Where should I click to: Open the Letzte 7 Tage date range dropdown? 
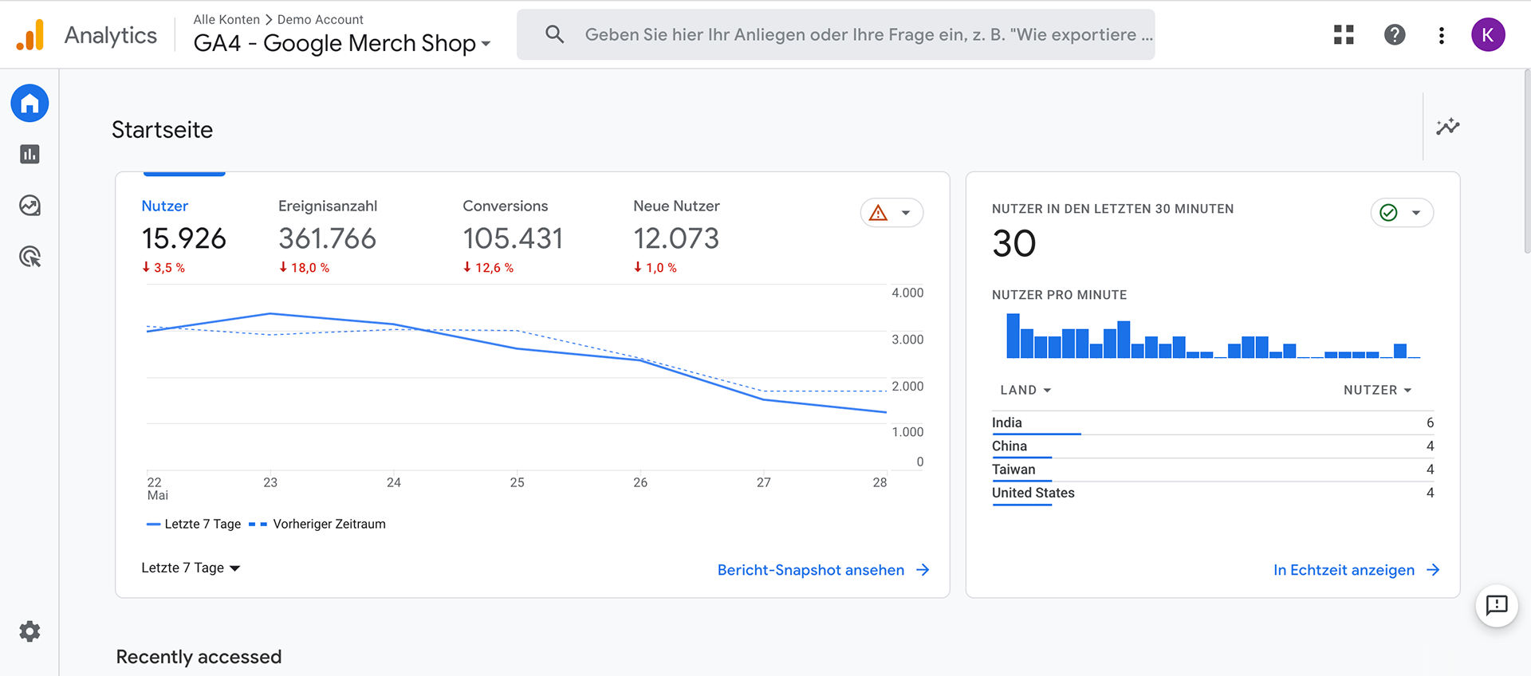191,568
